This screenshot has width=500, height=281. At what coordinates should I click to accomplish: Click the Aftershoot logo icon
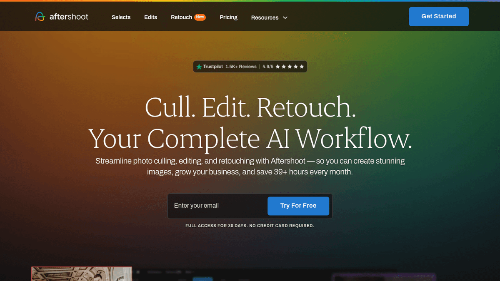[x=40, y=17]
